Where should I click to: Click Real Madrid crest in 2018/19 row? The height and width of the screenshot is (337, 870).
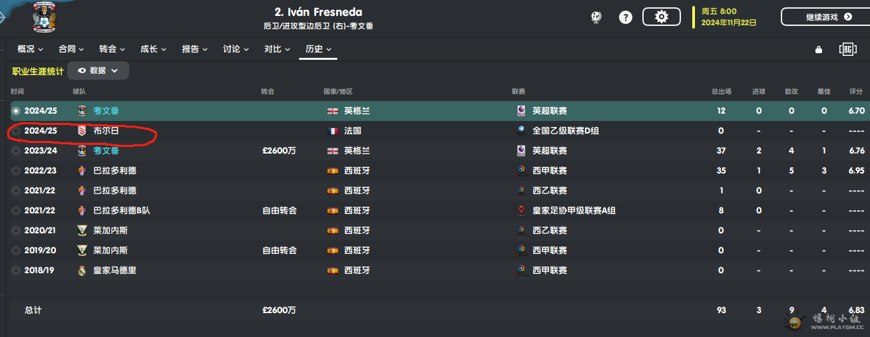(x=82, y=271)
